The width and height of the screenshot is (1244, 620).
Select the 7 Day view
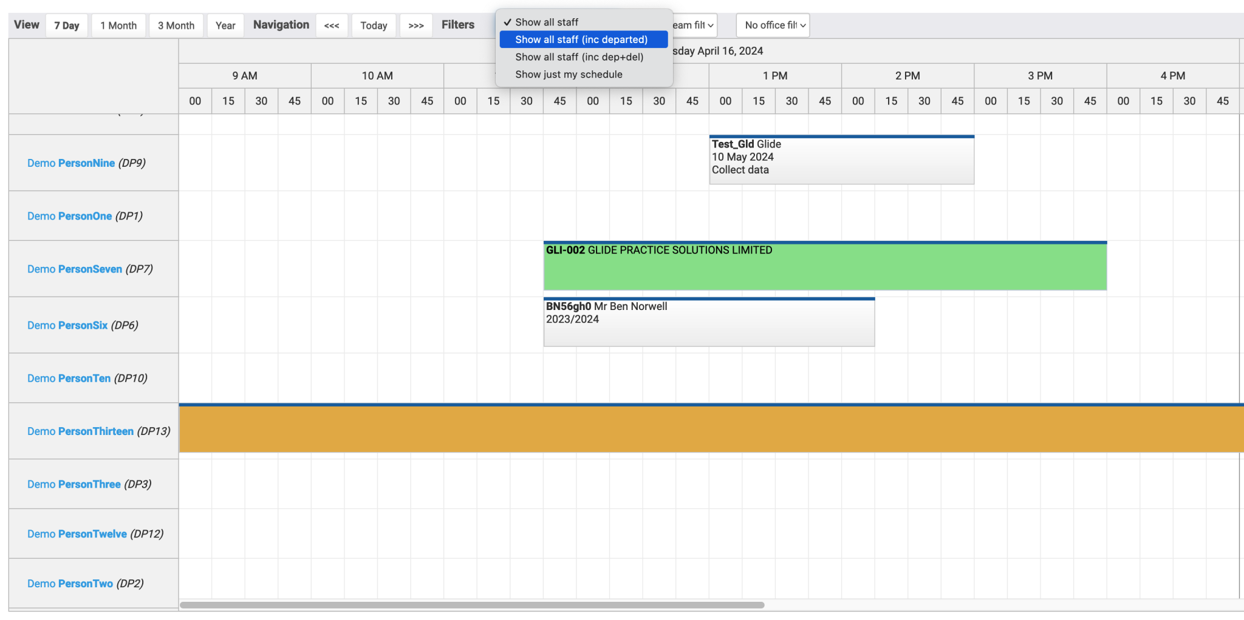point(66,25)
